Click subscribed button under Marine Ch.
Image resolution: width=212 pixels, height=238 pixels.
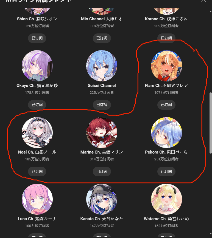point(102,171)
